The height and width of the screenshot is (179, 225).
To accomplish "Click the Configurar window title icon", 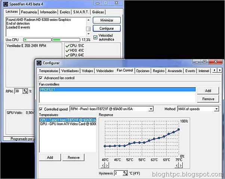I will click(38, 63).
